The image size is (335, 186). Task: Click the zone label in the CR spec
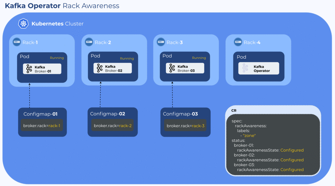(249, 136)
